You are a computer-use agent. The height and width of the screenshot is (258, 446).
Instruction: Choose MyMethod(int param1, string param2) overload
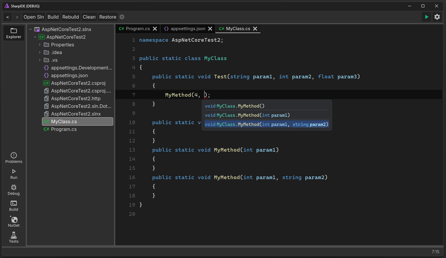pos(267,124)
